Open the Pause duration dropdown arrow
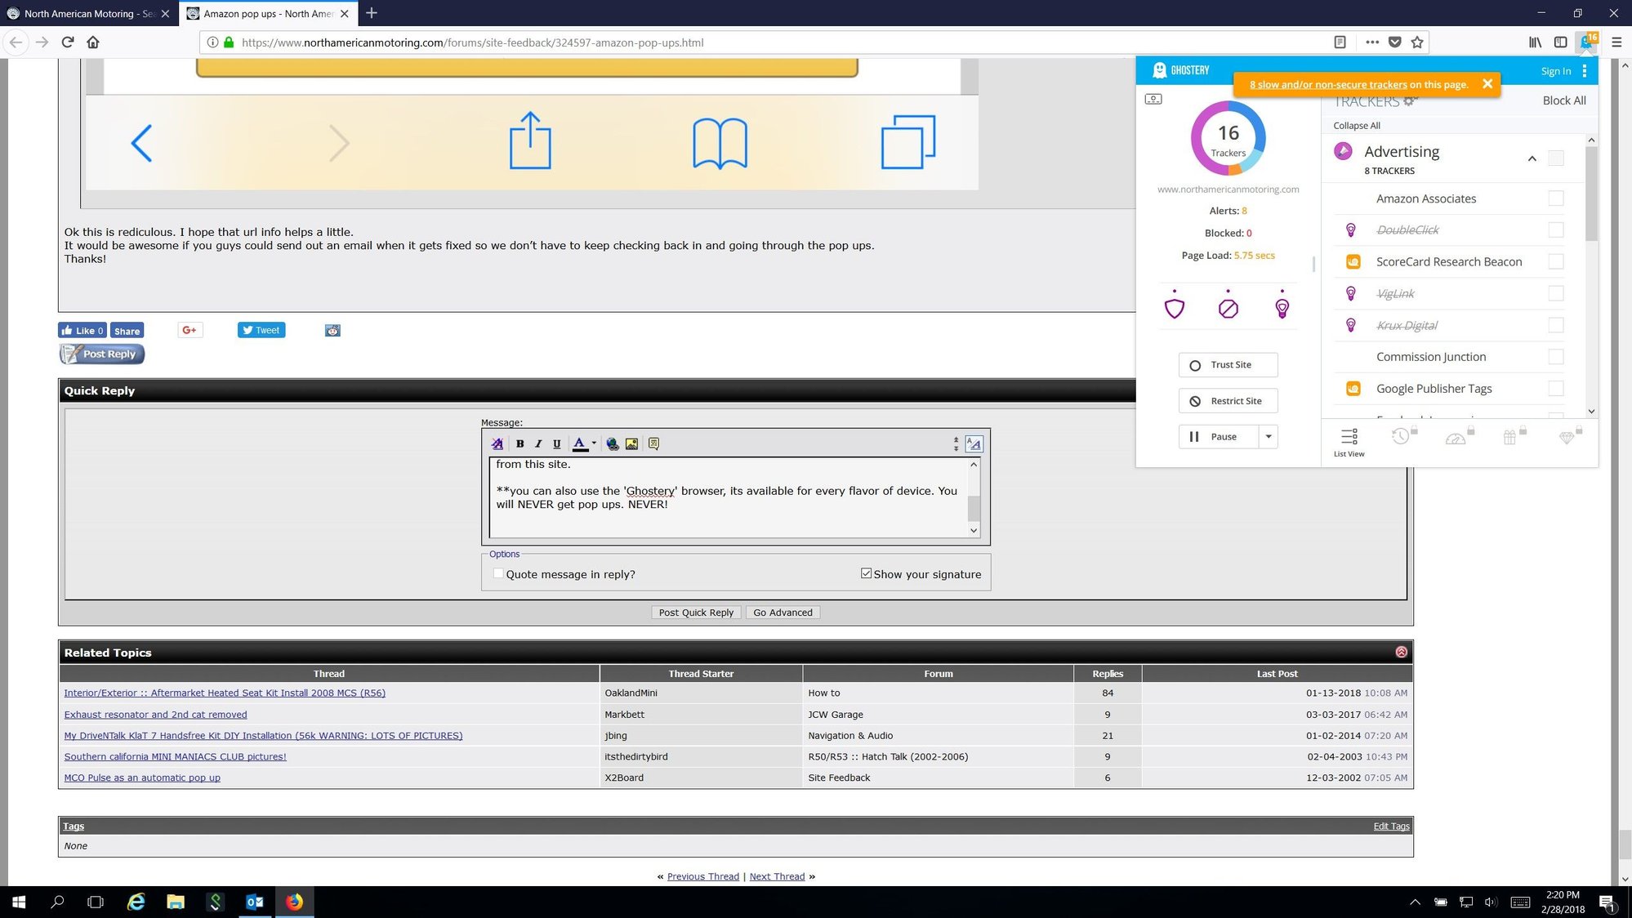The height and width of the screenshot is (918, 1632). (x=1269, y=436)
